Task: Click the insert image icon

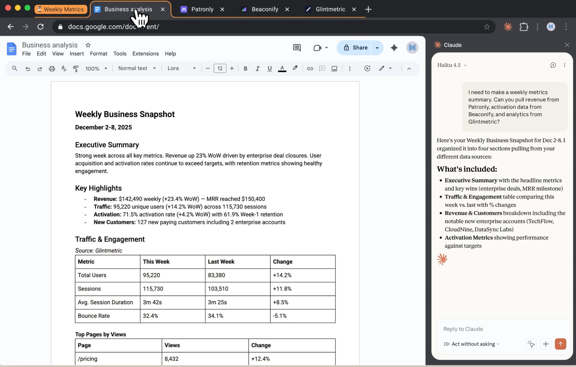Action: tap(334, 69)
